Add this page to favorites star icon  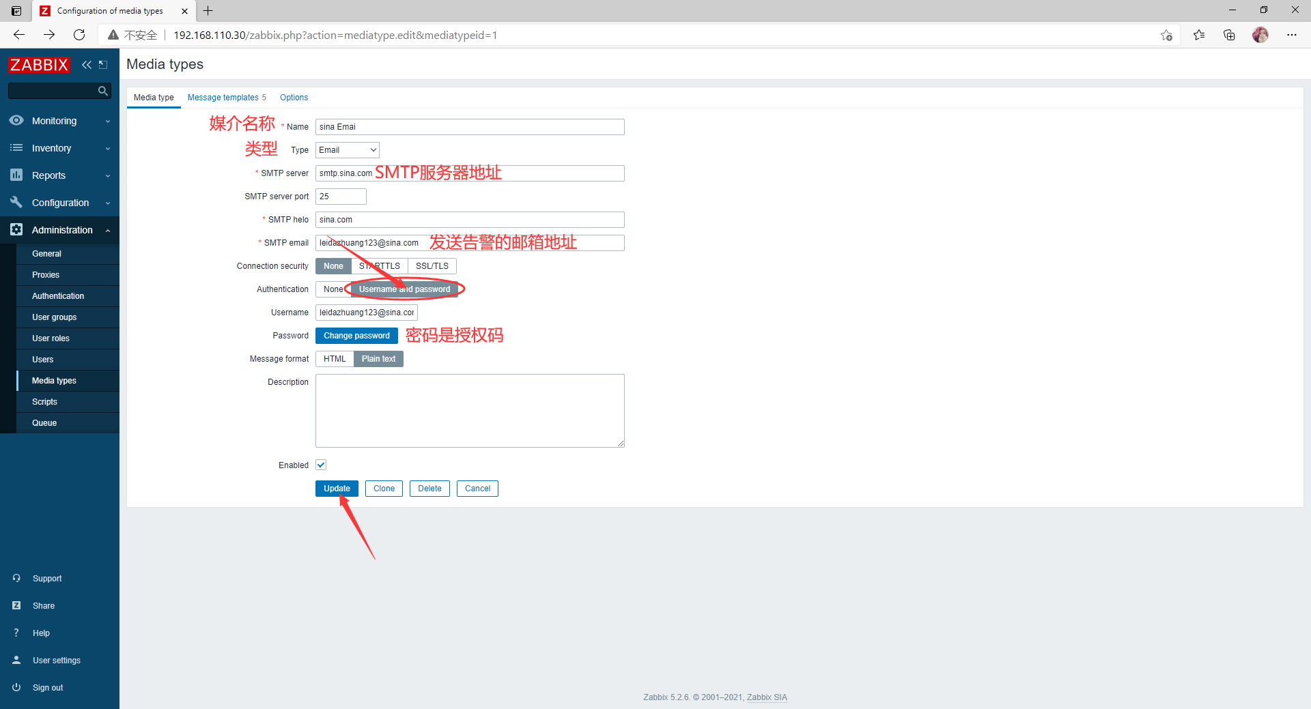pyautogui.click(x=1166, y=35)
